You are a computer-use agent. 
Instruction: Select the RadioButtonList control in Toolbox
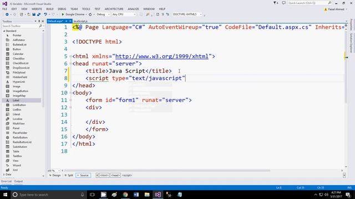tap(22, 142)
